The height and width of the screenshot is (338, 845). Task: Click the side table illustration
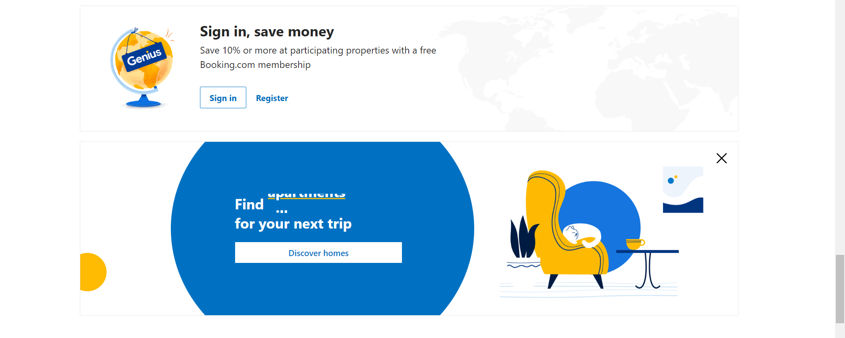click(x=648, y=266)
